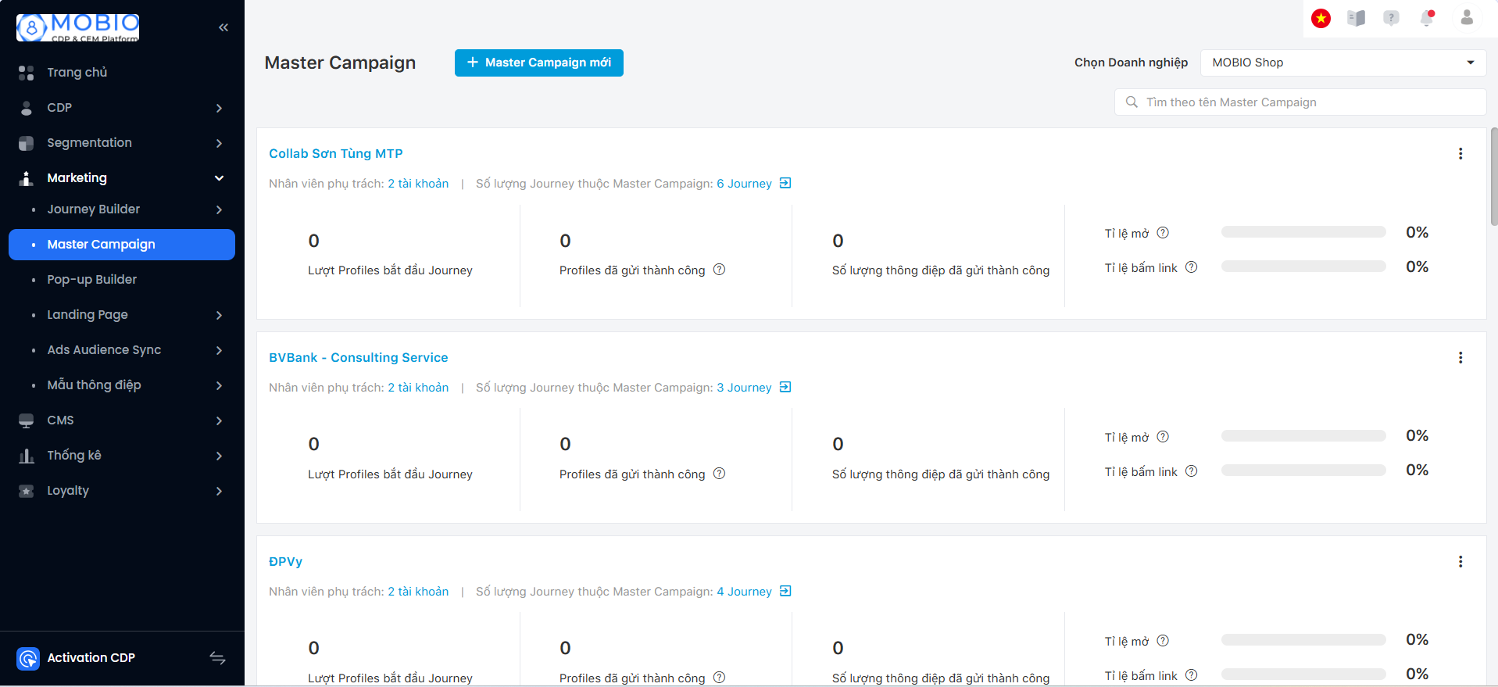Open the notifications bell icon
This screenshot has width=1498, height=687.
[x=1427, y=18]
